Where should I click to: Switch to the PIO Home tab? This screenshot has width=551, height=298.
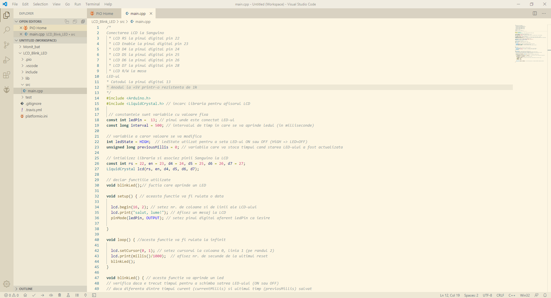[104, 13]
